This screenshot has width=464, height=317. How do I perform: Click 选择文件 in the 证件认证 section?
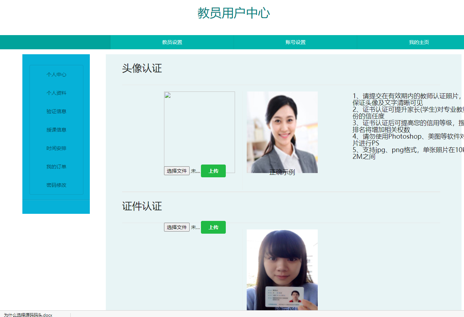[177, 227]
